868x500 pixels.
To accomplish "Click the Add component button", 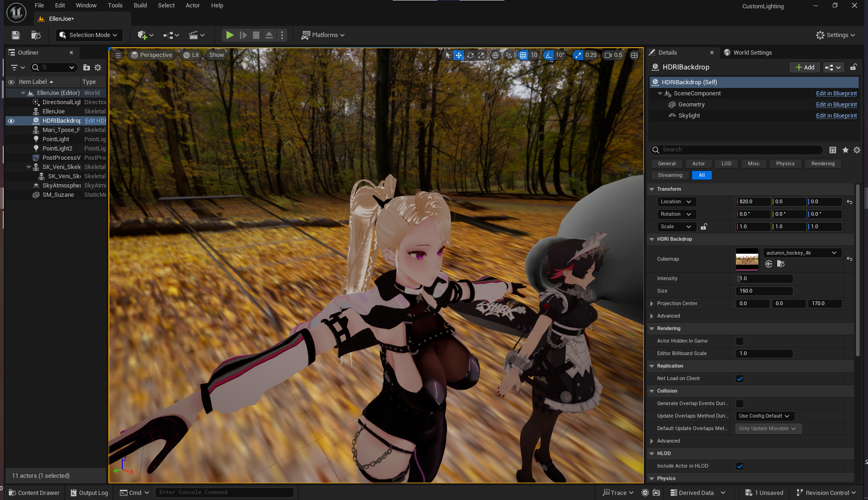I will point(805,68).
